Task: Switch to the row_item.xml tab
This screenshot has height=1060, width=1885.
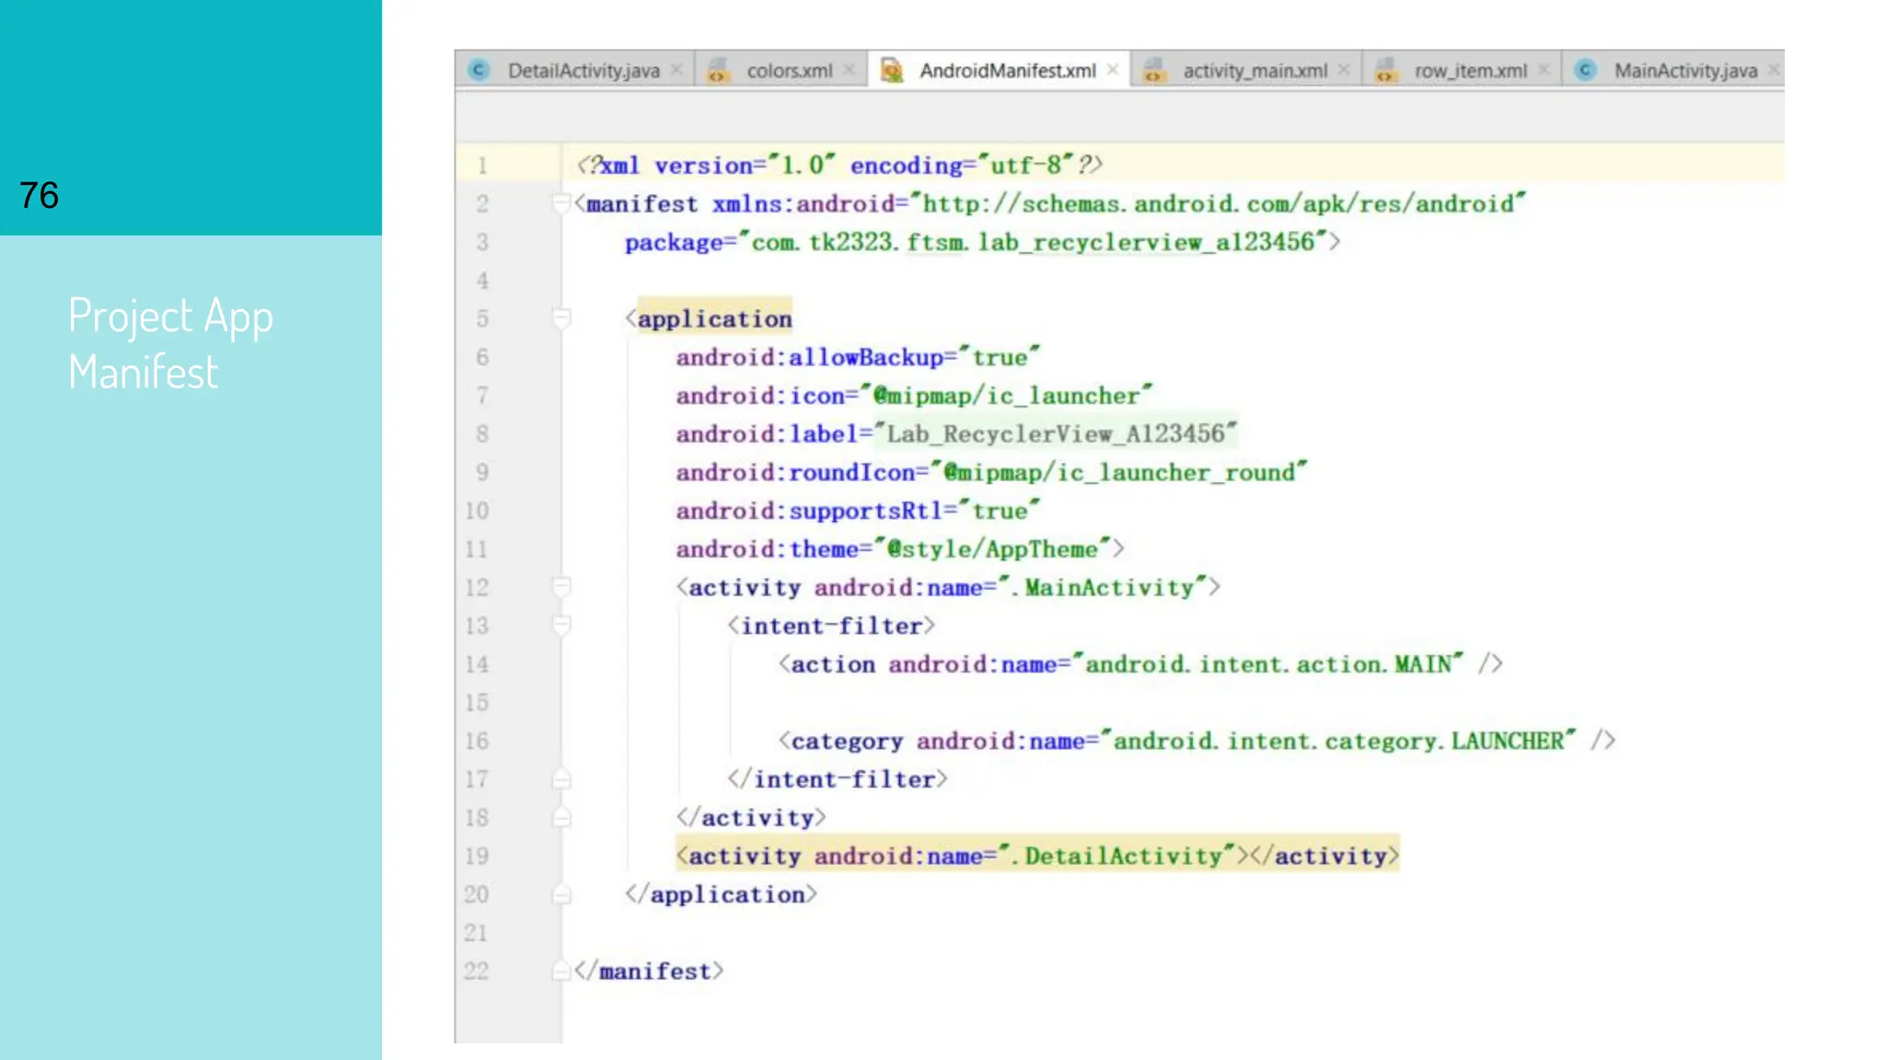Action: tap(1462, 70)
